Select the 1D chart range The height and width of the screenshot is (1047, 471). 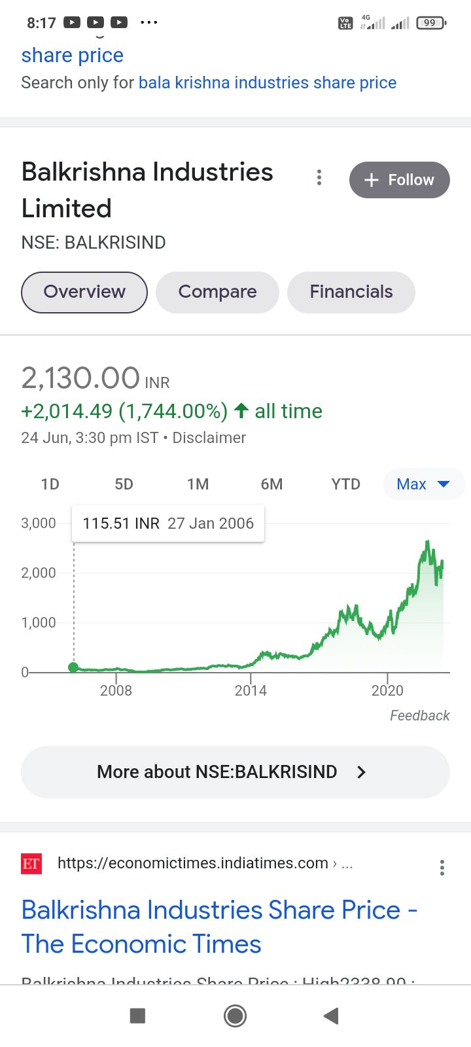50,484
